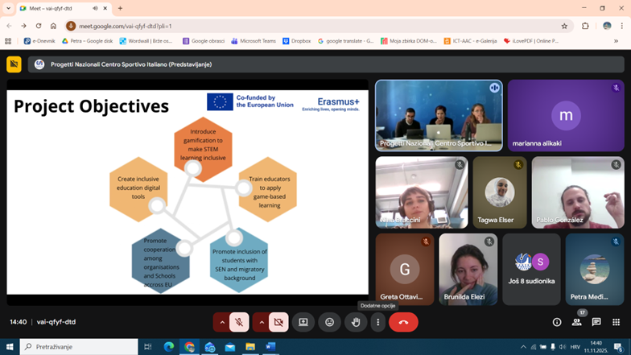Unmute the microphone in the call bar
This screenshot has width=631, height=355.
[239, 322]
